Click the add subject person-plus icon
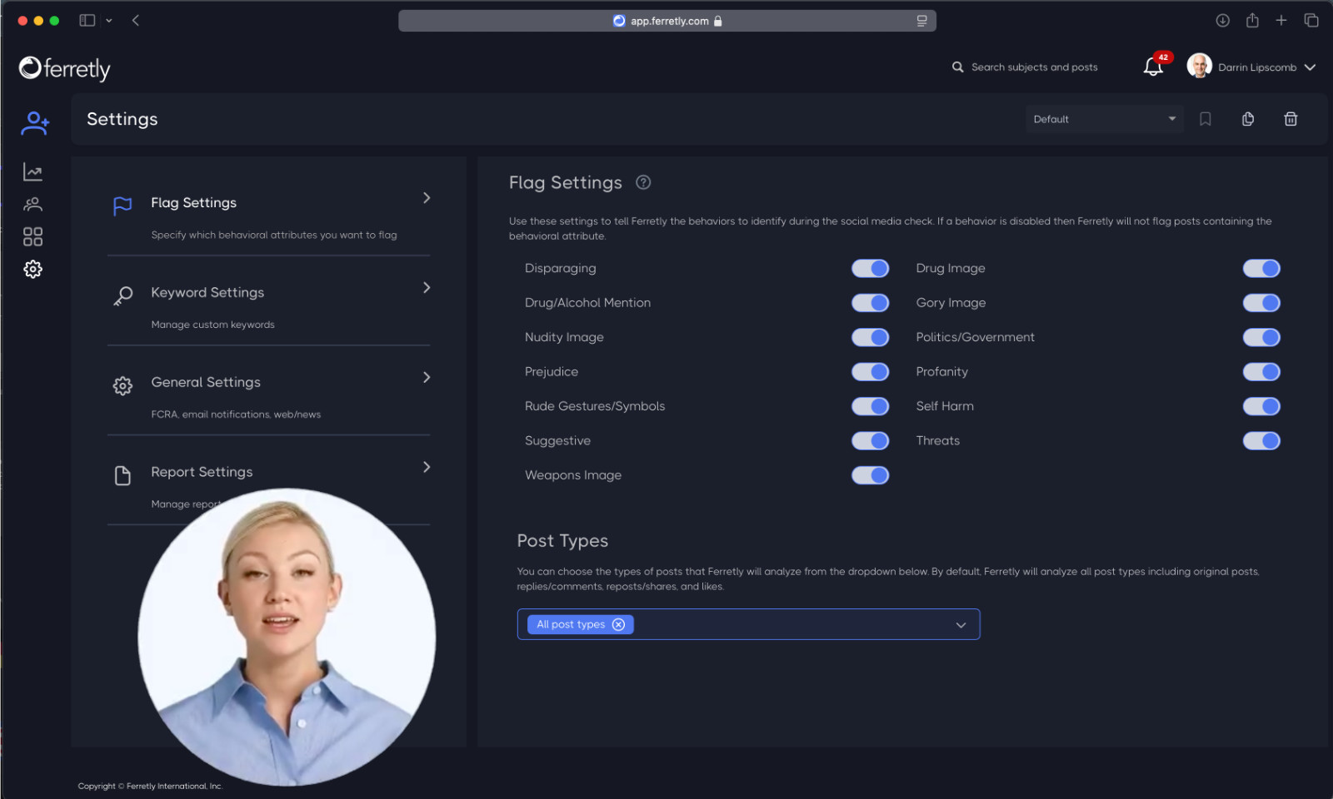Viewport: 1333px width, 799px height. pos(34,123)
